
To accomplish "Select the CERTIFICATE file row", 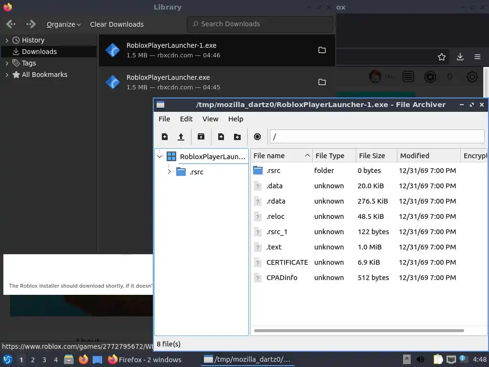I will pyautogui.click(x=369, y=262).
